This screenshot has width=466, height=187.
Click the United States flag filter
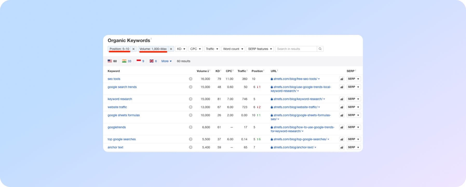point(112,61)
